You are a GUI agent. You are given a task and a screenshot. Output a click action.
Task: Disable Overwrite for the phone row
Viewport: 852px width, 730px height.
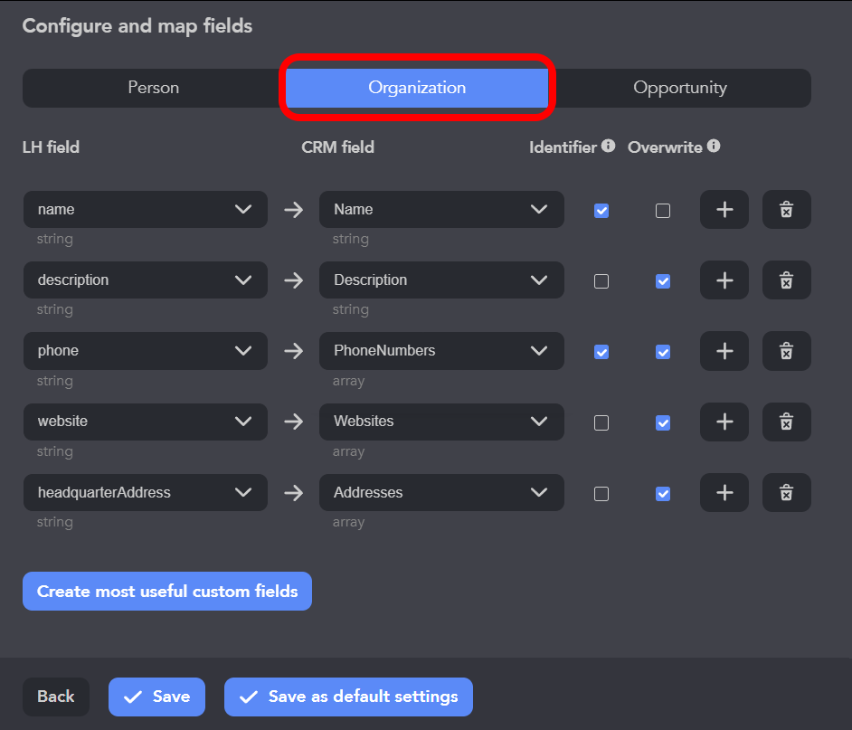(x=663, y=352)
